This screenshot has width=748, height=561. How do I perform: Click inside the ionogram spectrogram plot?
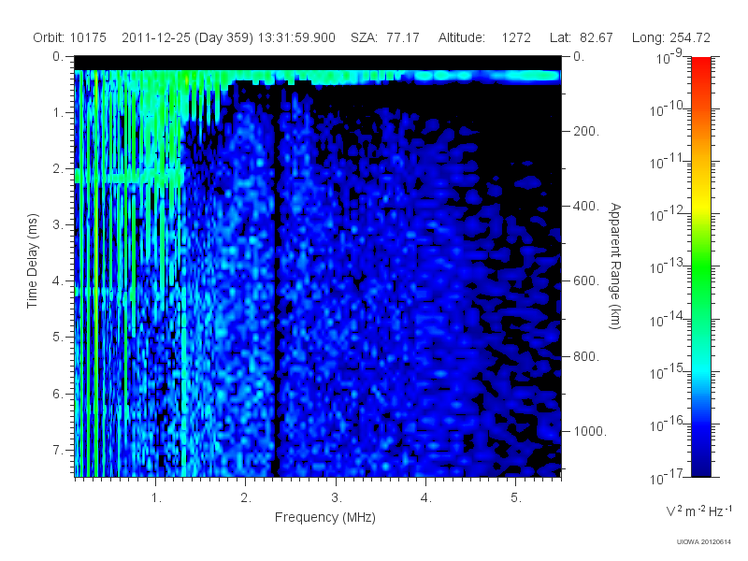tap(318, 266)
